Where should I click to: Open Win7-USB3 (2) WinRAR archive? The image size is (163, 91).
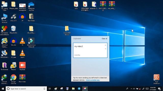[x=103, y=6]
